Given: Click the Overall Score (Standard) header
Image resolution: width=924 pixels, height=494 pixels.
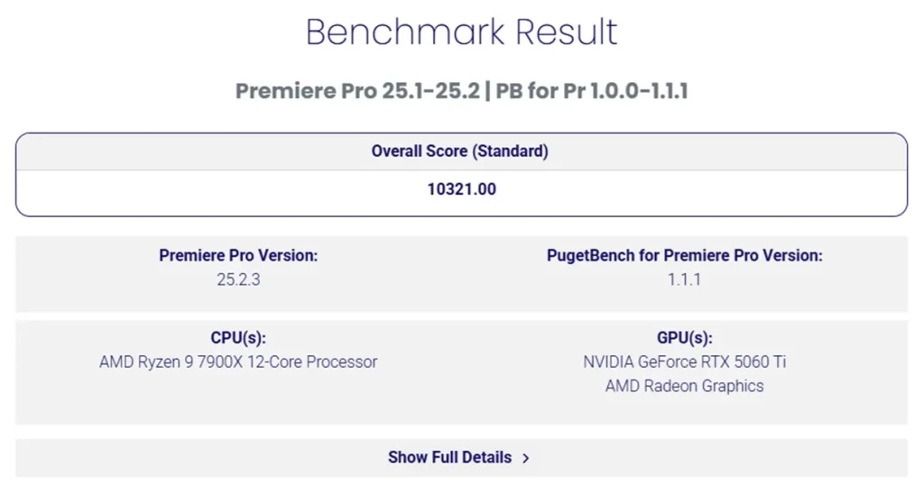Looking at the screenshot, I should [x=459, y=151].
